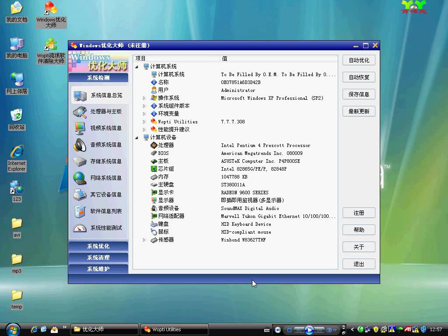Image resolution: width=448 pixels, height=336 pixels.
Task: Select the 名称 row icon
Action: click(x=154, y=82)
